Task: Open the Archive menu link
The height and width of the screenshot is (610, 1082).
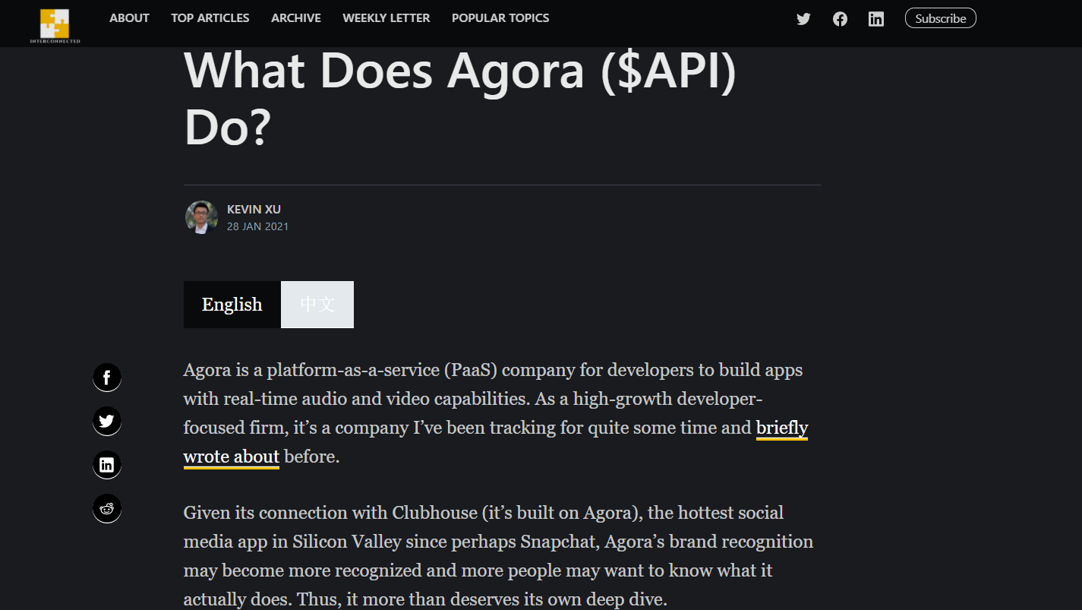Action: pos(296,18)
